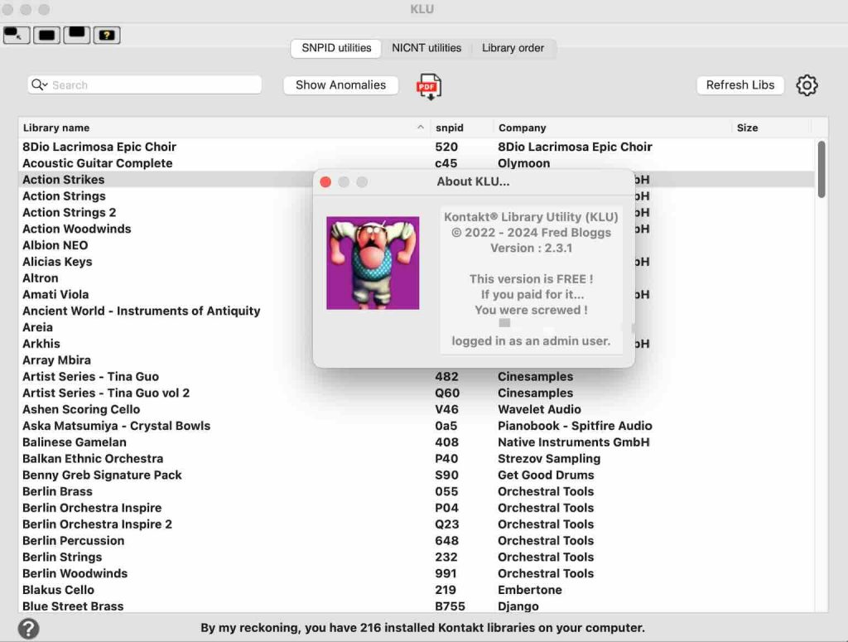Screen dimensions: 848x642
Task: Select the window-with-cursor toolbar icon
Action: click(16, 35)
